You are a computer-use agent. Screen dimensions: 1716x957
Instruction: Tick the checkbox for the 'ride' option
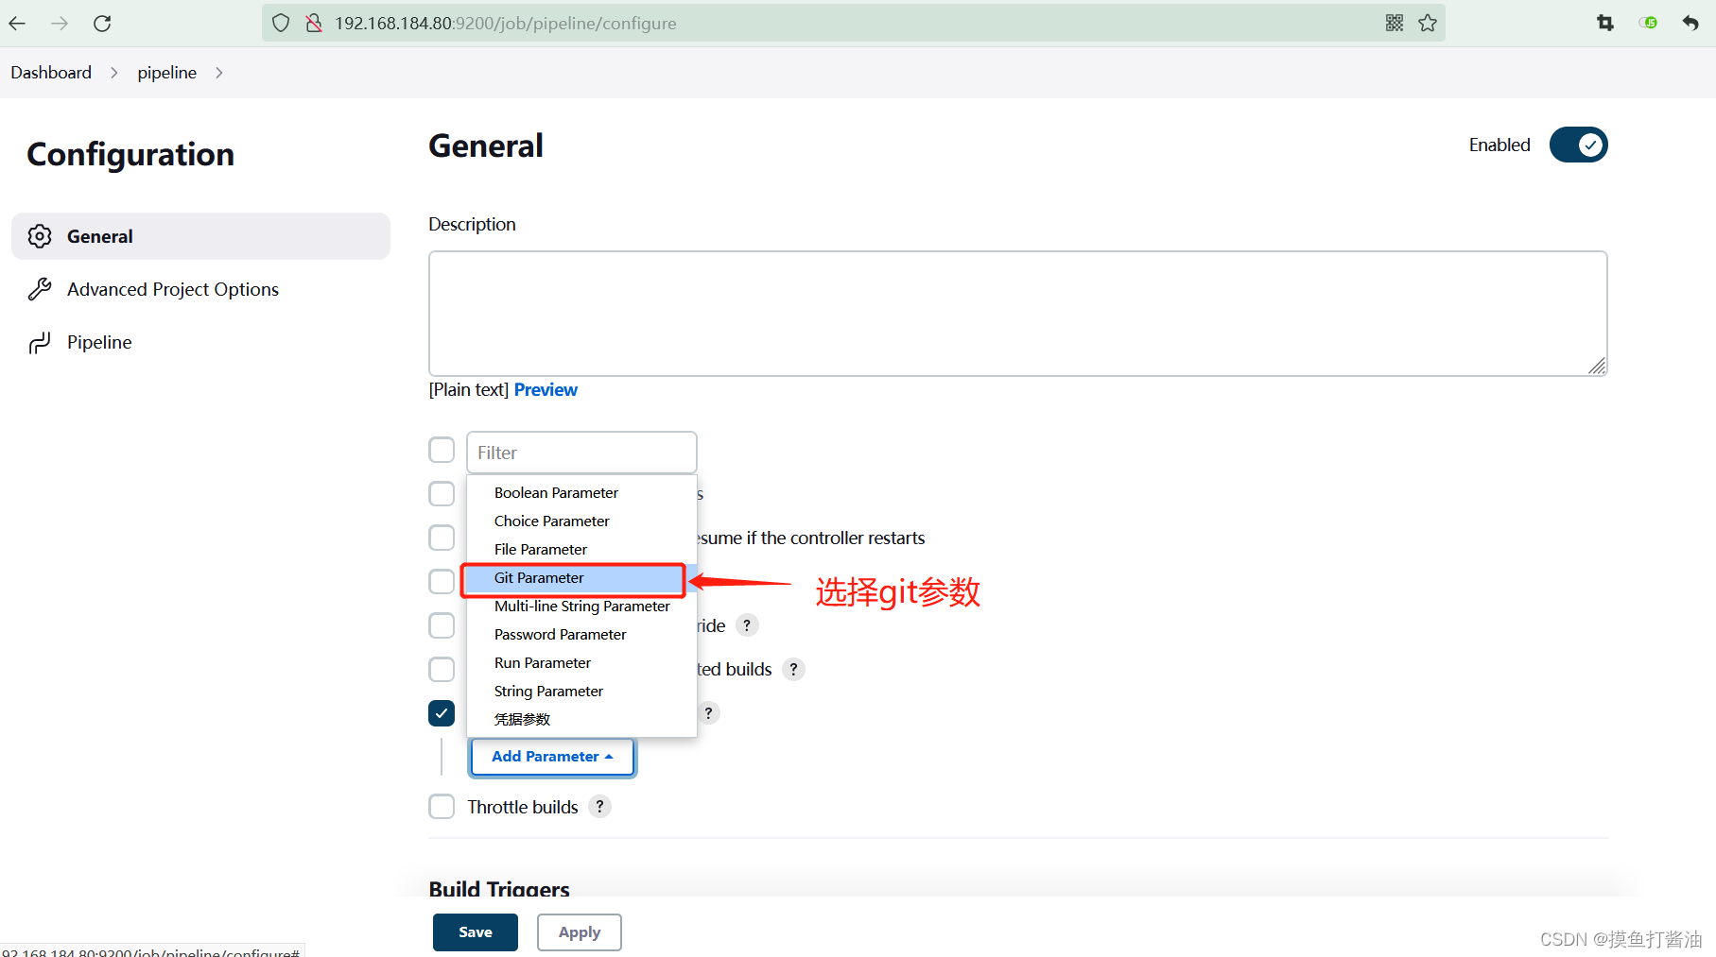pos(442,625)
